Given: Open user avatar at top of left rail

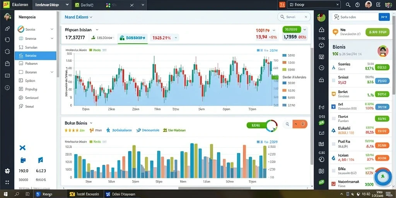Looking at the screenshot, I should tap(7, 17).
